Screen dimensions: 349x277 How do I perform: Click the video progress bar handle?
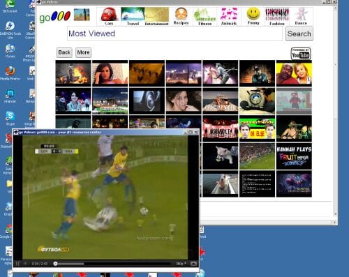click(x=55, y=264)
